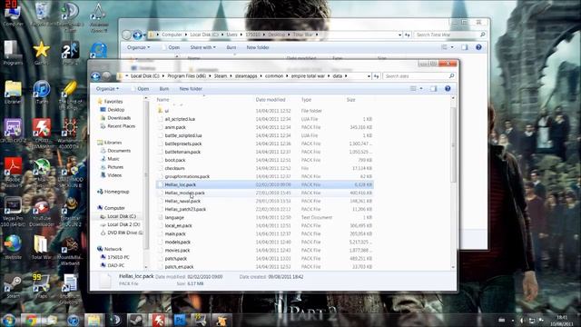The image size is (581, 327).
Task: Select Hellas_patch23.pack file
Action: click(x=264, y=209)
